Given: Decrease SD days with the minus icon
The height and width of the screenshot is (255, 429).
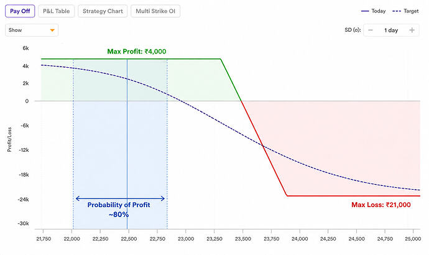Looking at the screenshot, I should 371,30.
